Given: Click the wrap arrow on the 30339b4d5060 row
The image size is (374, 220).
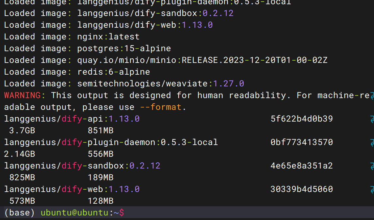Looking at the screenshot, I should tap(372, 189).
